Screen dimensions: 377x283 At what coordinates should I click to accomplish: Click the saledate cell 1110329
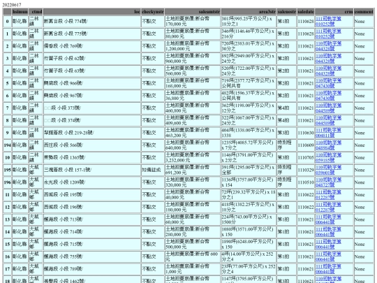(306, 170)
